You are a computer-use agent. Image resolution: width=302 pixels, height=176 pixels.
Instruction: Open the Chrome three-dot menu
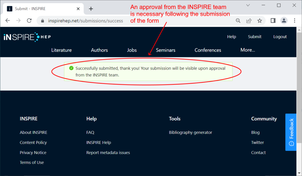point(295,21)
